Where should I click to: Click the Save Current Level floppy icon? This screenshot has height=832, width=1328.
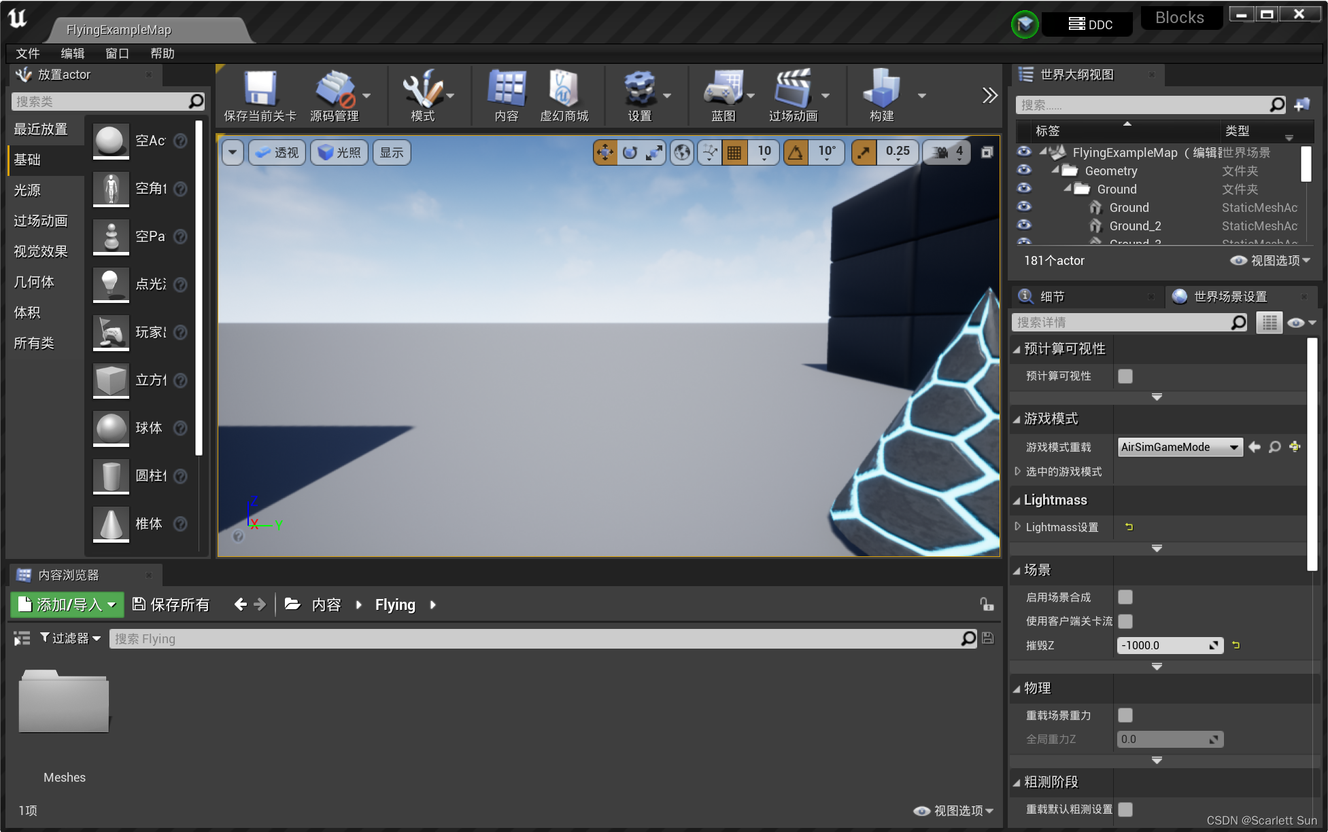[x=260, y=89]
